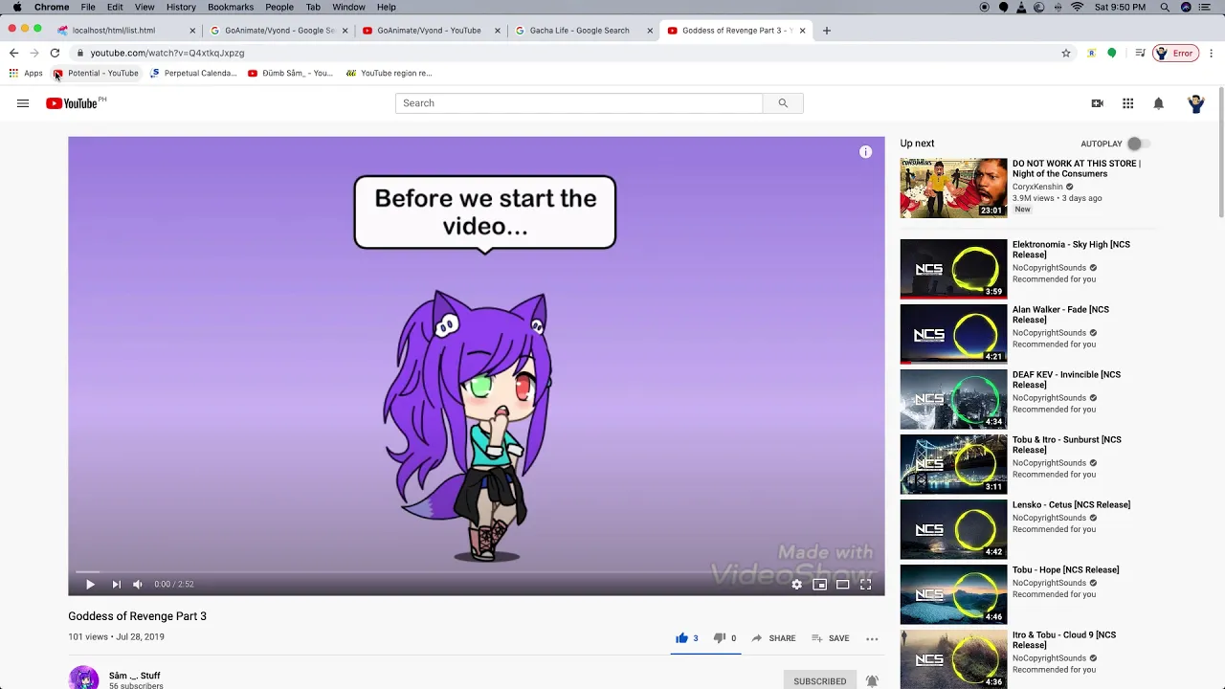
Task: Switch to Gacha Life Google Search tab
Action: click(x=583, y=31)
